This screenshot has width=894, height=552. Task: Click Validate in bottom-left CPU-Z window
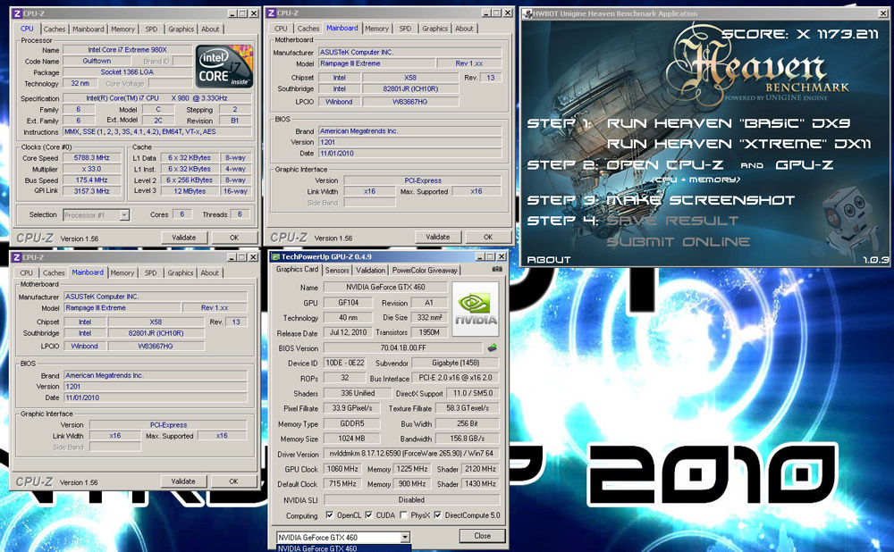(x=183, y=481)
